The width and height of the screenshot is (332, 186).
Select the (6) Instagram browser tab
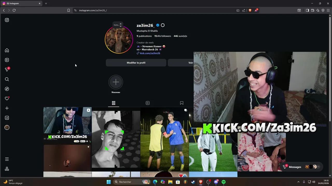[x=22, y=3]
